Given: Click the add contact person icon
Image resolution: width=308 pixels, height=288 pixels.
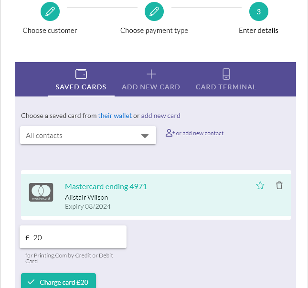Looking at the screenshot, I should [x=170, y=133].
